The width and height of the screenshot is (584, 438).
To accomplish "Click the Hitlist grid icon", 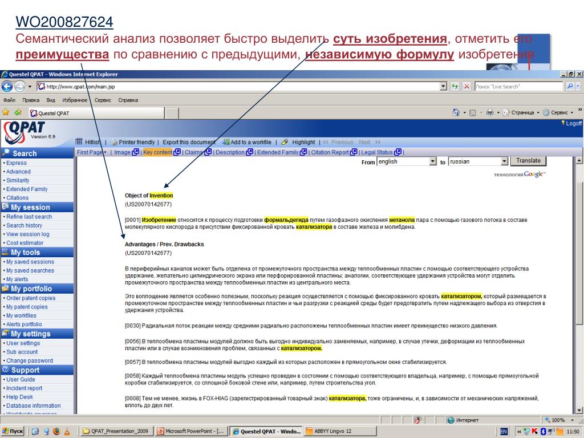I will pos(79,141).
